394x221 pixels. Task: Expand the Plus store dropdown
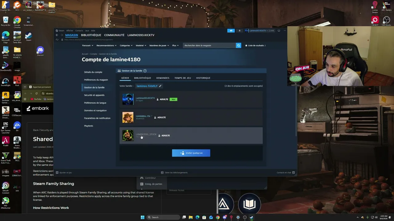click(175, 45)
